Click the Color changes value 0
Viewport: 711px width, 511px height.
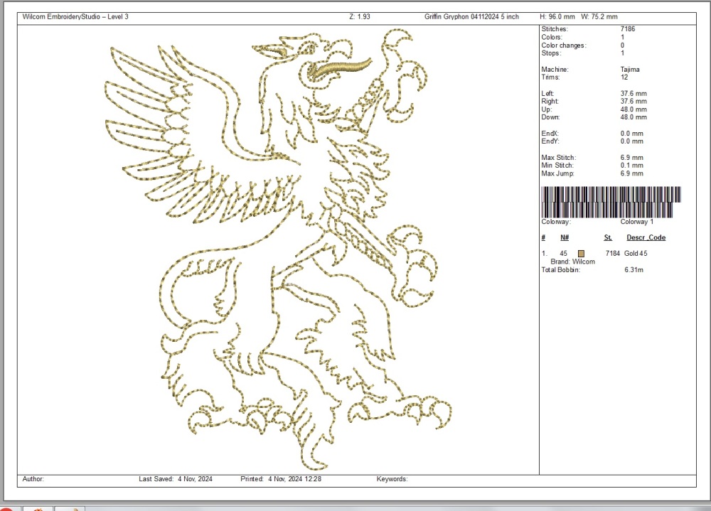click(x=622, y=45)
